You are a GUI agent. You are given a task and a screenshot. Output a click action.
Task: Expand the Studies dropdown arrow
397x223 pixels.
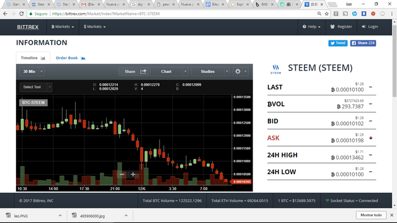click(x=227, y=72)
